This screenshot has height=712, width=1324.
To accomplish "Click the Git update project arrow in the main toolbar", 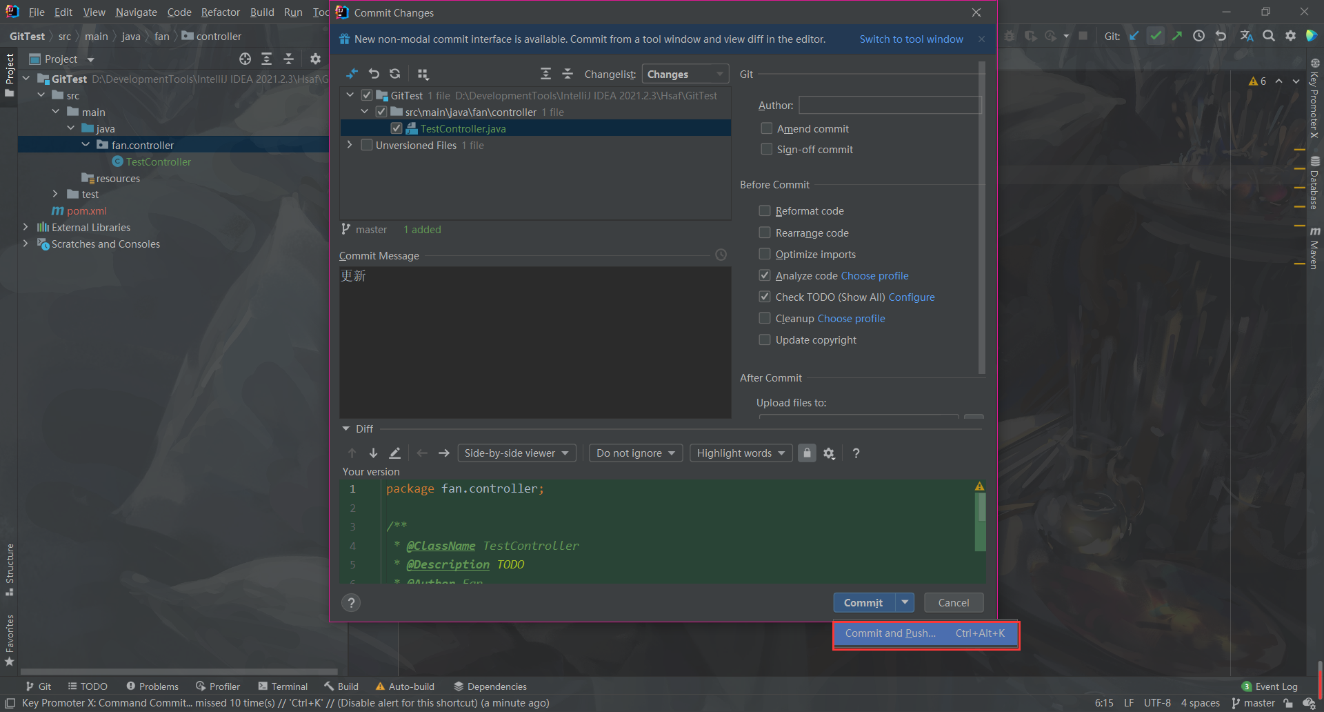I will [1134, 36].
